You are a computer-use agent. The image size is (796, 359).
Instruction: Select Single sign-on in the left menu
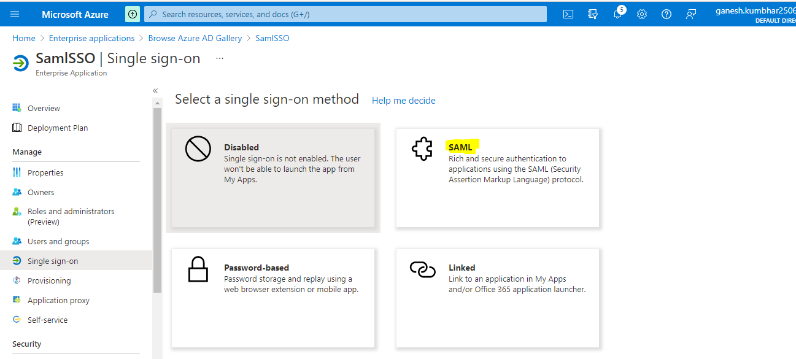point(53,261)
